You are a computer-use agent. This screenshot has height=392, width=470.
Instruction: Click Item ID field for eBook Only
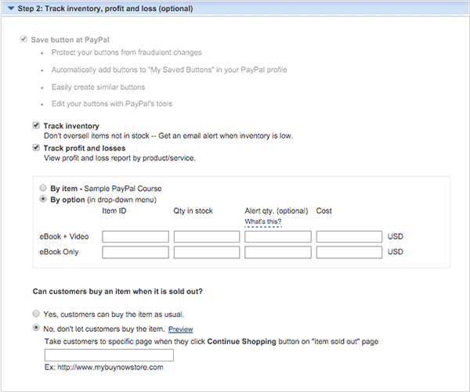tap(136, 252)
